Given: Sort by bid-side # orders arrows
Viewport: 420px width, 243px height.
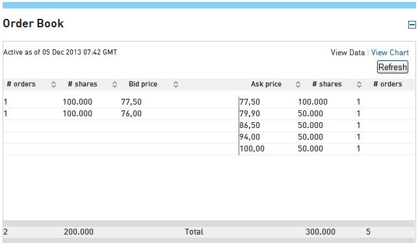Looking at the screenshot, I should coord(53,84).
